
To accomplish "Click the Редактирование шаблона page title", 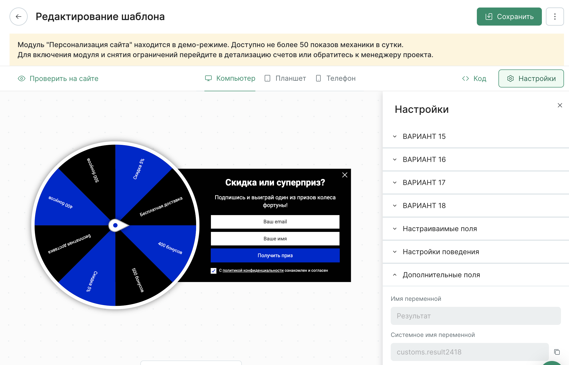I will [x=100, y=17].
